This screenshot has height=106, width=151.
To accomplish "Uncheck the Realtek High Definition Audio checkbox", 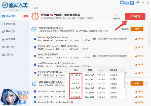I will point(35,39).
